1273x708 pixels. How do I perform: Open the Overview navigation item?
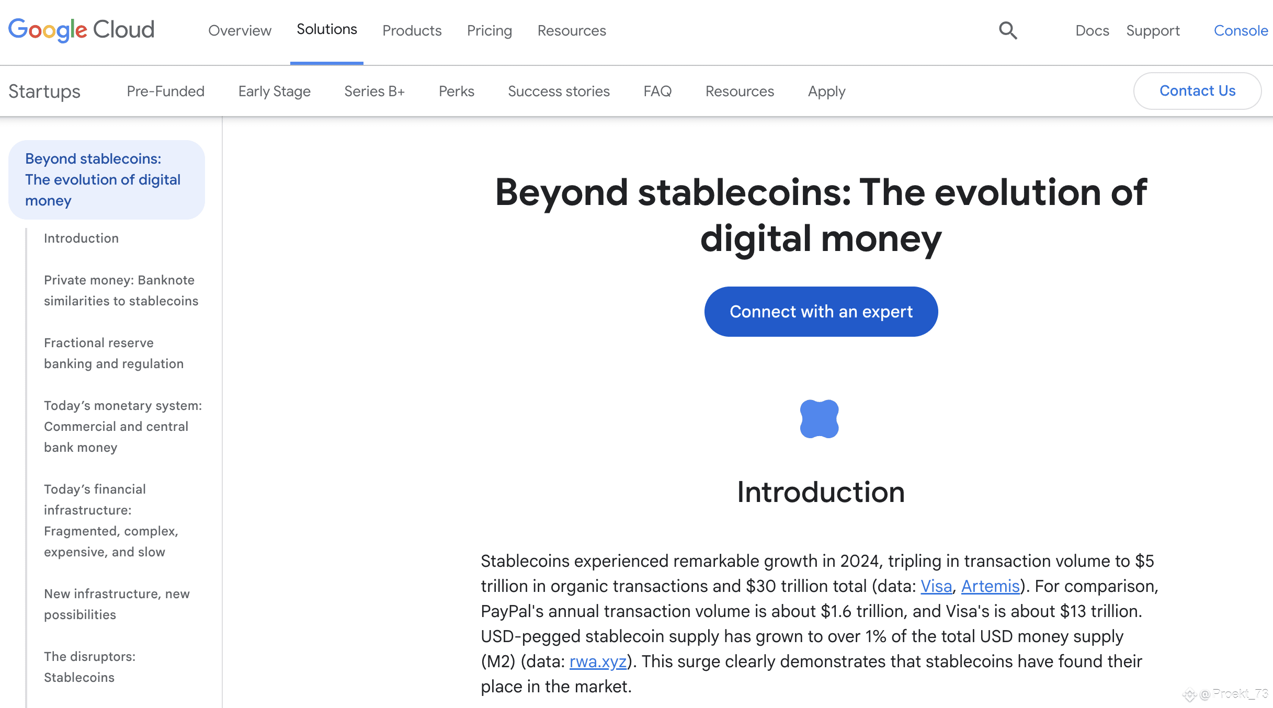[x=240, y=31]
